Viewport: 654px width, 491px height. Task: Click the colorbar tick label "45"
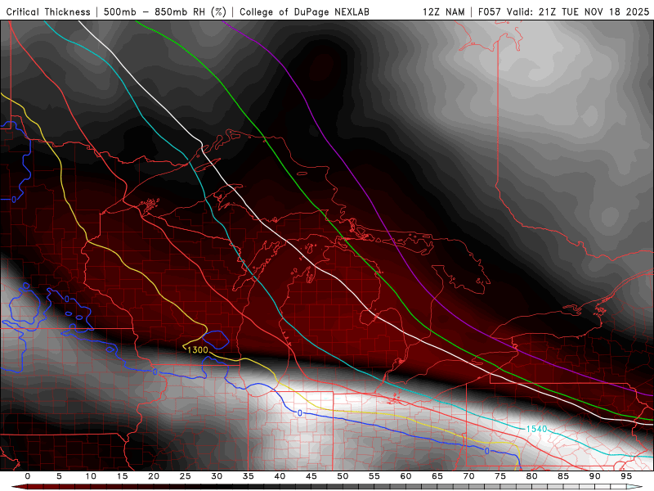(x=311, y=476)
